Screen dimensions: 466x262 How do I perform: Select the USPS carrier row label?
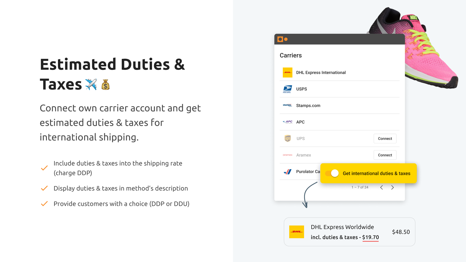coord(301,89)
